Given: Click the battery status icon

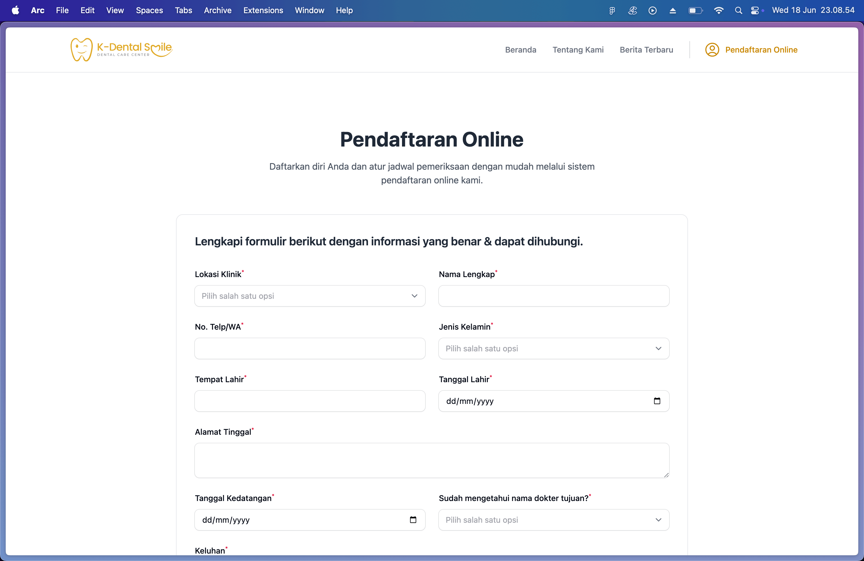Looking at the screenshot, I should click(695, 11).
